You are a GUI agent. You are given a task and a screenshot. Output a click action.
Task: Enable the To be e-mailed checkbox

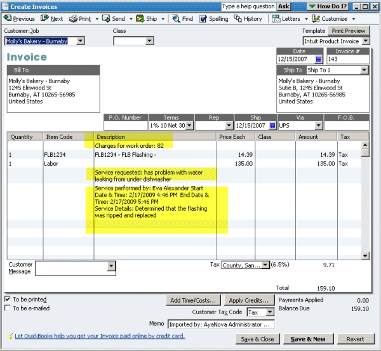8,308
